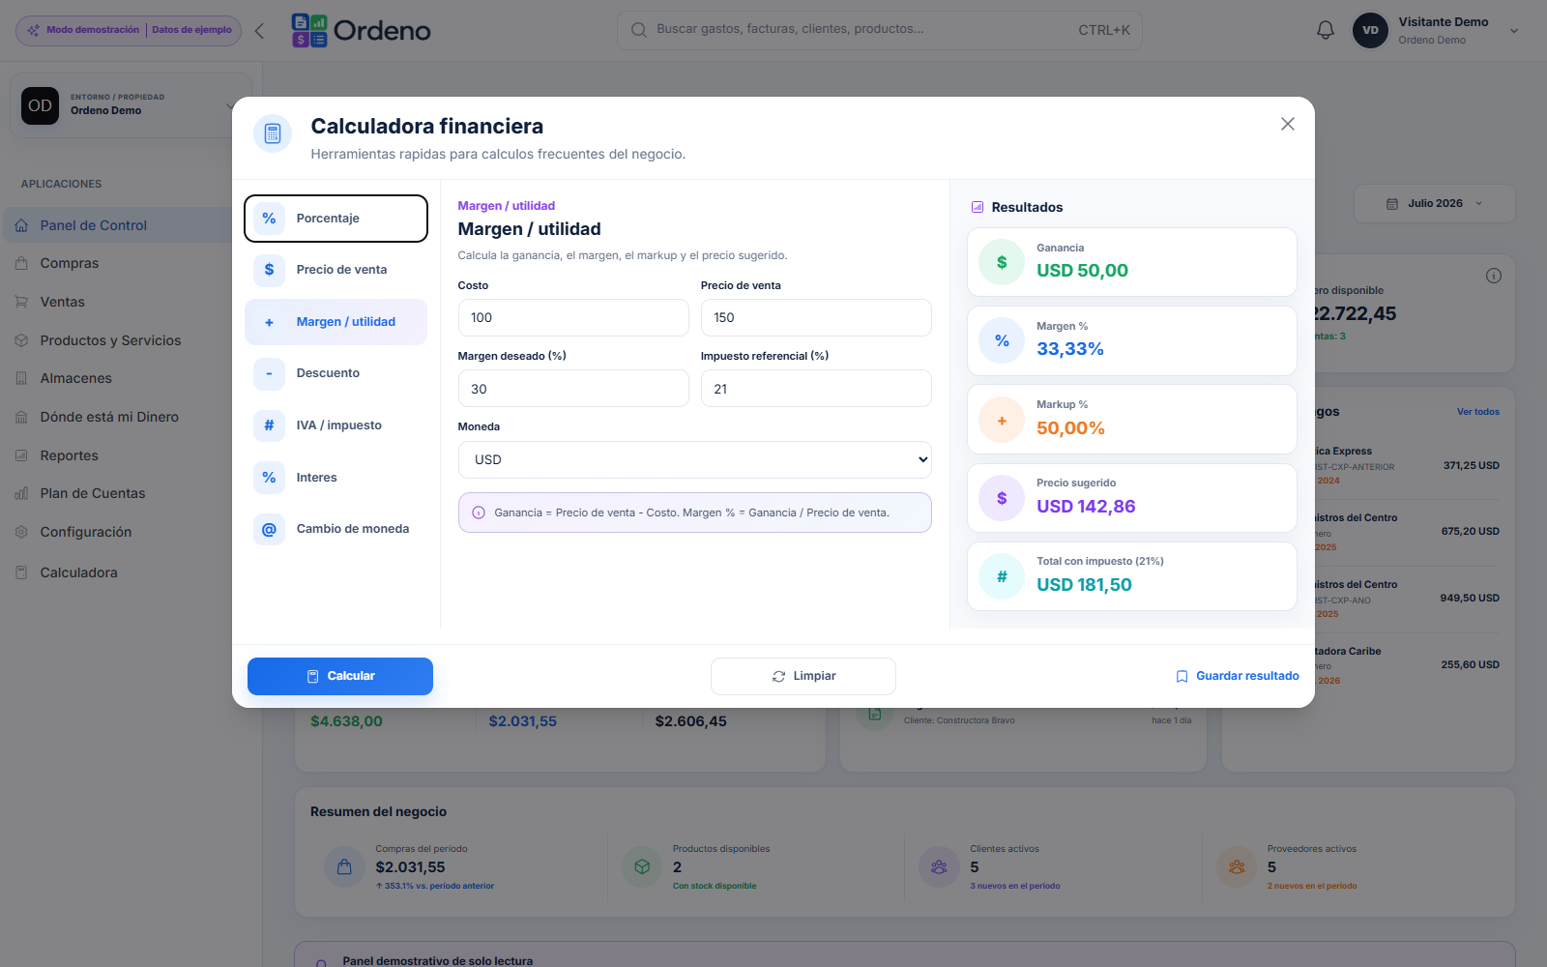Click the at-sign icon for Cambio de moneda
The height and width of the screenshot is (967, 1547).
point(269,529)
